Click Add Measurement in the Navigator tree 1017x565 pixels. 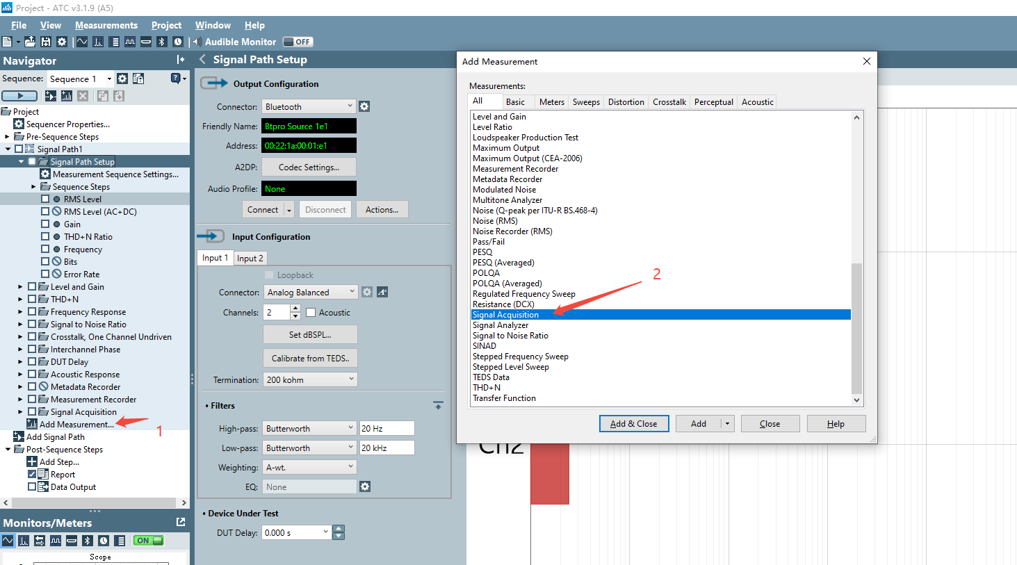pos(76,424)
